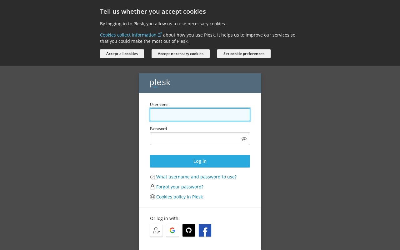Open What username and password to use link
The width and height of the screenshot is (400, 250).
click(x=196, y=177)
